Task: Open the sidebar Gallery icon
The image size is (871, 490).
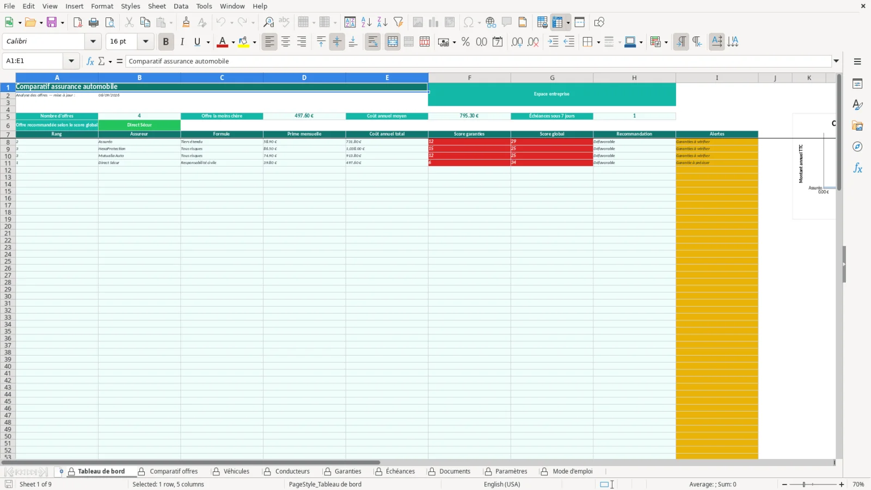Action: coord(857,126)
